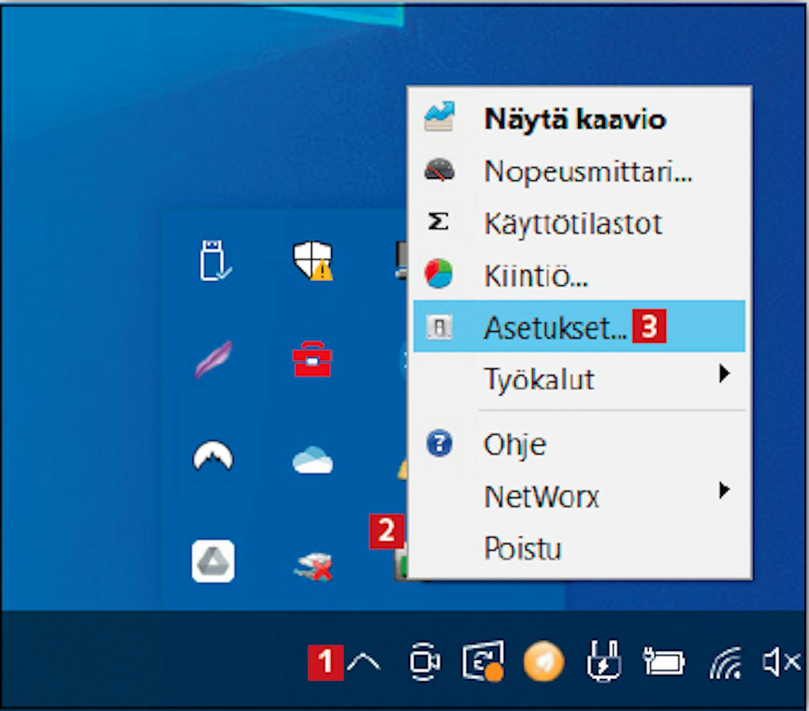Open Windows Security shield with warning

(313, 261)
